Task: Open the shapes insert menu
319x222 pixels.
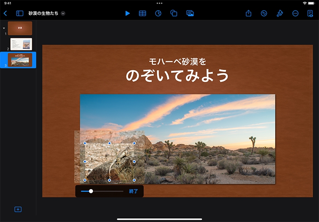Action: 174,13
